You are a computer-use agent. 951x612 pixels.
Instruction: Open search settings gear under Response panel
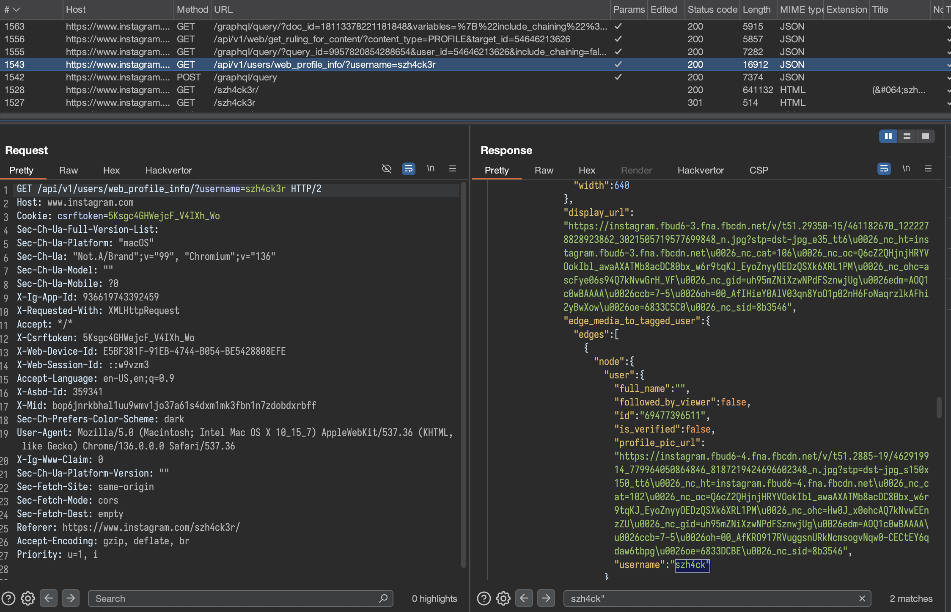(x=503, y=598)
